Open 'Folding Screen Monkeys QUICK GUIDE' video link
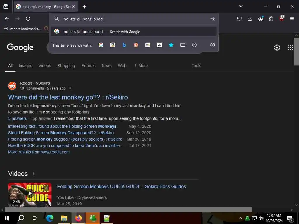The height and width of the screenshot is (224, 299). click(x=121, y=186)
